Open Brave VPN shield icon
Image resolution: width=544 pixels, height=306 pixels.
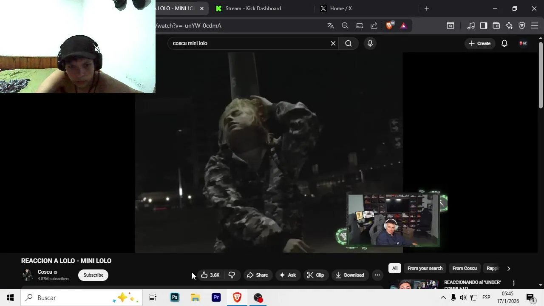(522, 25)
